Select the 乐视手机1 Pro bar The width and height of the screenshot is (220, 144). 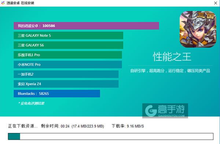coord(68,55)
